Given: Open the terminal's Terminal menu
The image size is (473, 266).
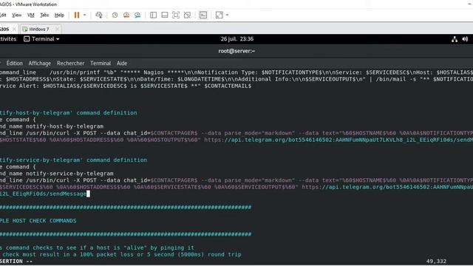Looking at the screenshot, I should point(101,64).
